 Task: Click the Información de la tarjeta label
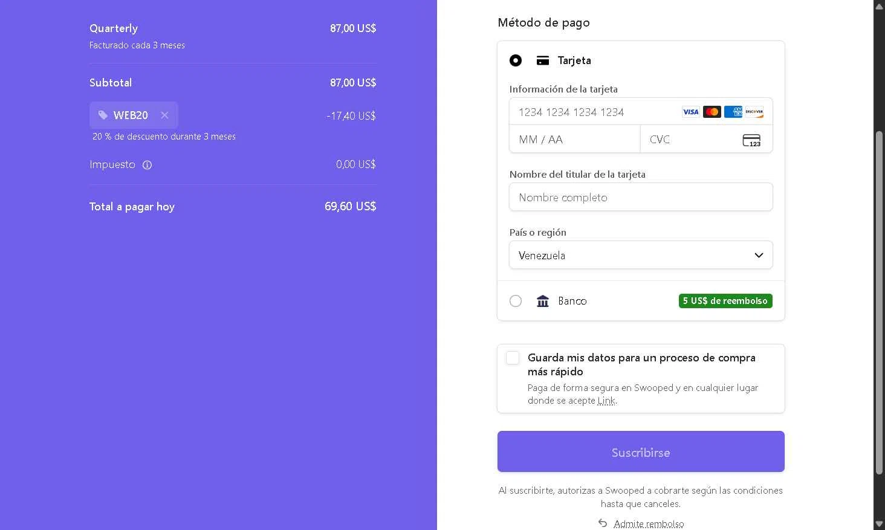click(563, 89)
